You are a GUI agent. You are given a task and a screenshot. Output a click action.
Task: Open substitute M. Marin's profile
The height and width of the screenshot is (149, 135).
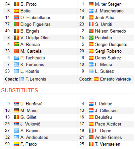tap(29, 110)
